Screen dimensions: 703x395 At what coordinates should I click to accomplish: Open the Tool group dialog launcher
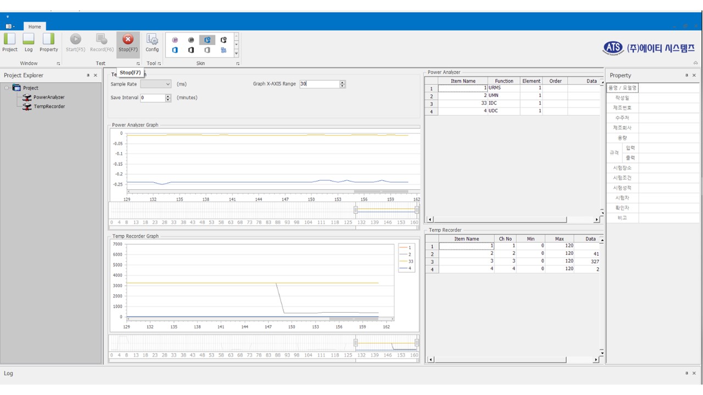[159, 64]
